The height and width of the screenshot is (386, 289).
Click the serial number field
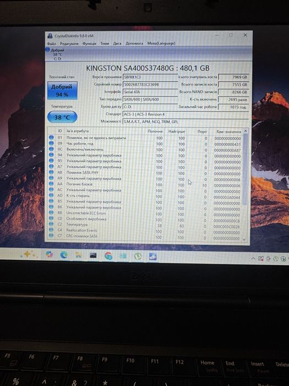[150, 84]
